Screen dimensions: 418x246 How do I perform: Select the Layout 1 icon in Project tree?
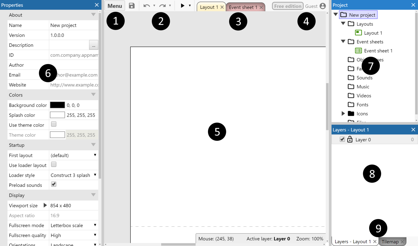[x=358, y=33]
